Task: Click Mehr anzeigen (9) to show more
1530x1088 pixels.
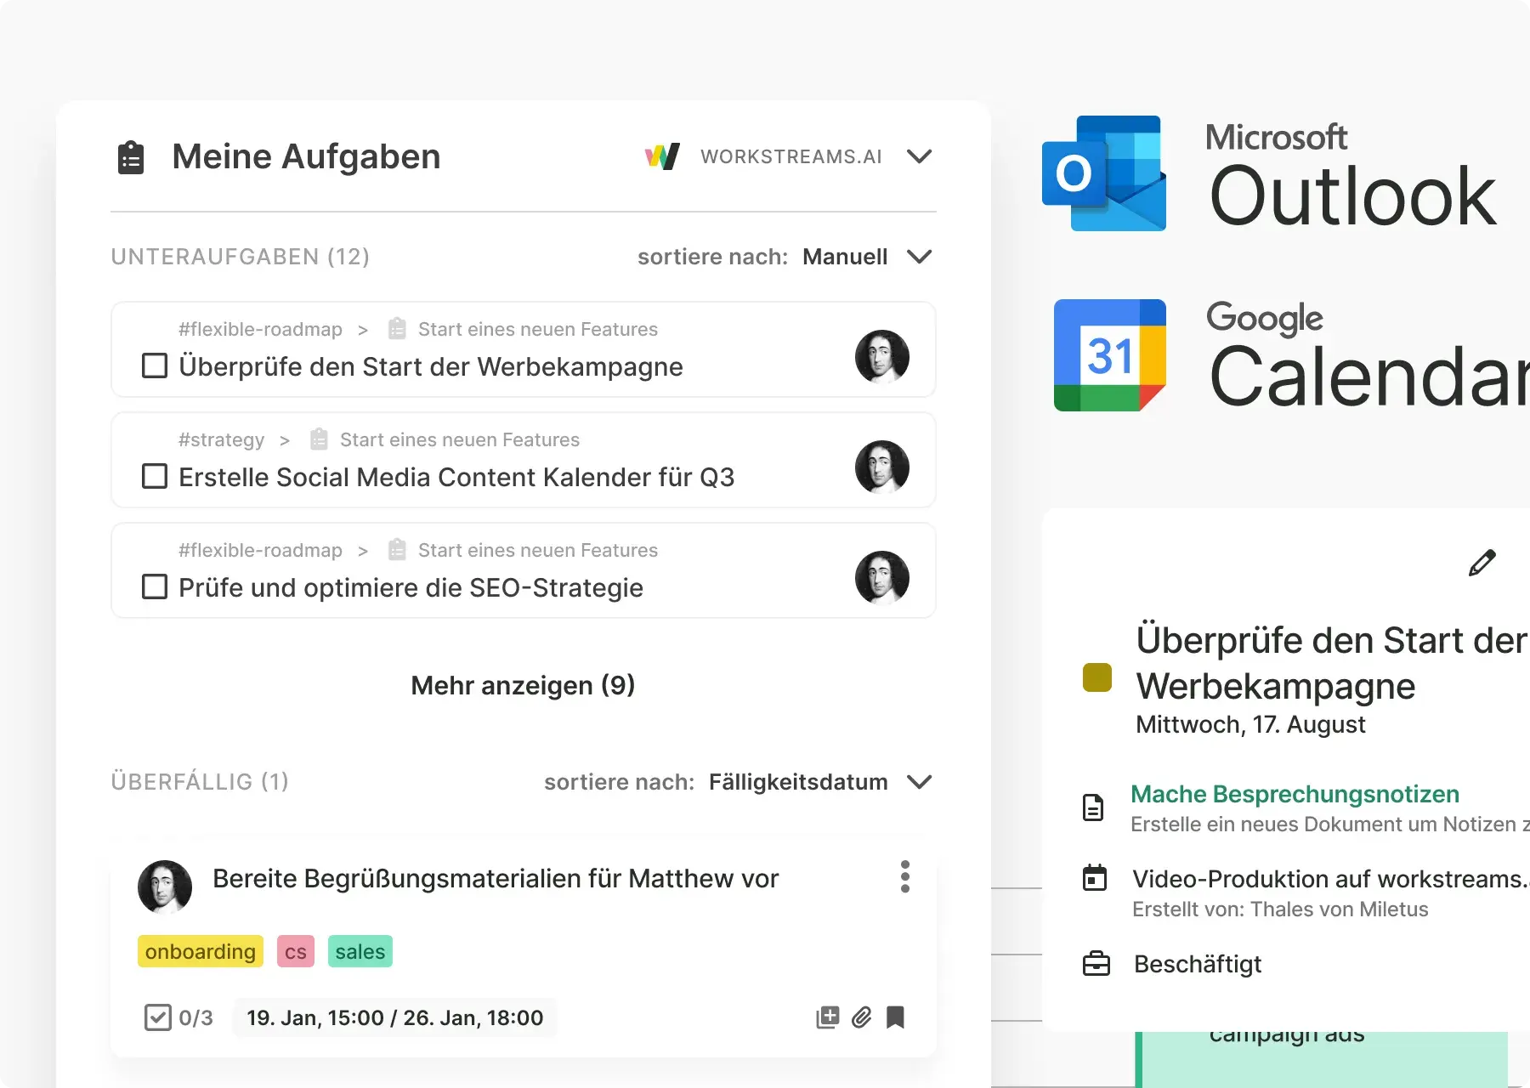Action: pyautogui.click(x=523, y=685)
